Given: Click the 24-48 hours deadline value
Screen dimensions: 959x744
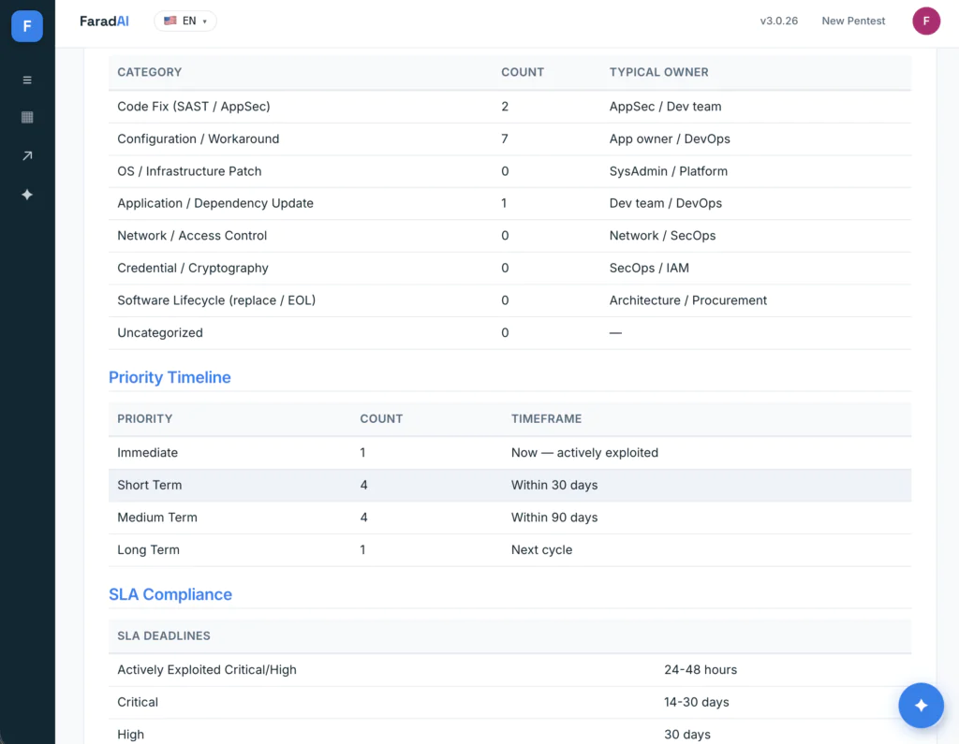Looking at the screenshot, I should (701, 669).
